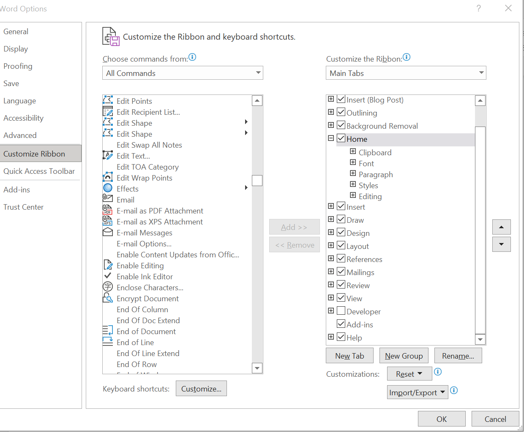Uncheck the Mailings tab checkbox
This screenshot has width=524, height=432.
[341, 271]
